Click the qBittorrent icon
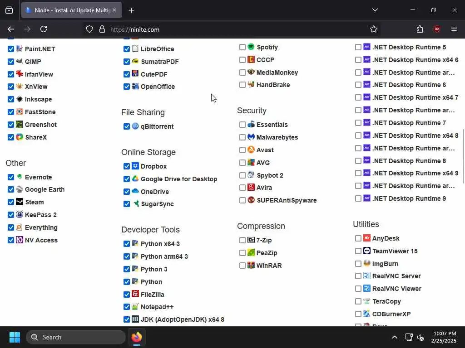This screenshot has height=348, width=465. (x=135, y=126)
